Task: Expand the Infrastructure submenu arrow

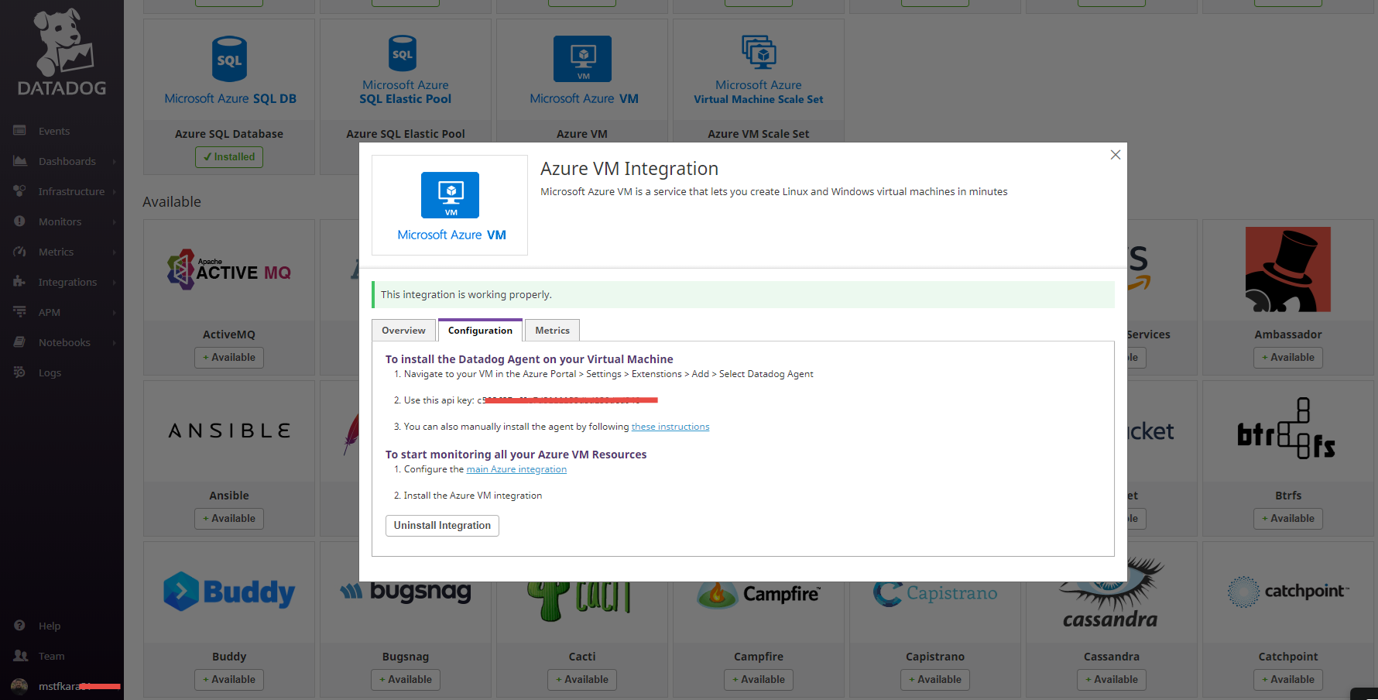Action: point(114,192)
